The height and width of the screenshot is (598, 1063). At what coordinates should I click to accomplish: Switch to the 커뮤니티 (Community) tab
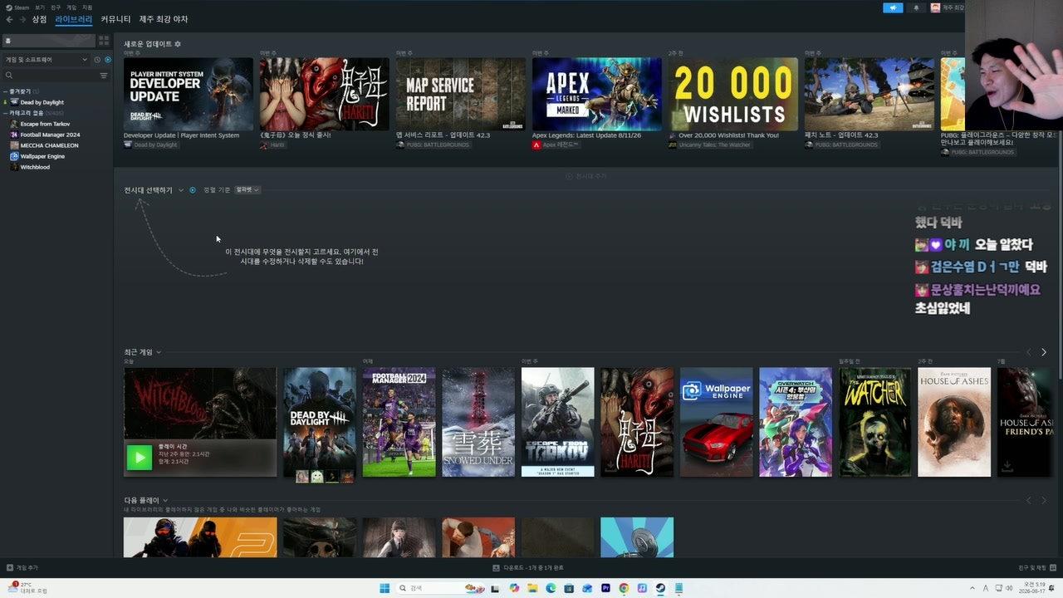coord(115,19)
